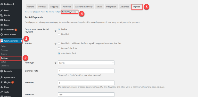Click the Exchange Rate input field

click(x=86, y=71)
